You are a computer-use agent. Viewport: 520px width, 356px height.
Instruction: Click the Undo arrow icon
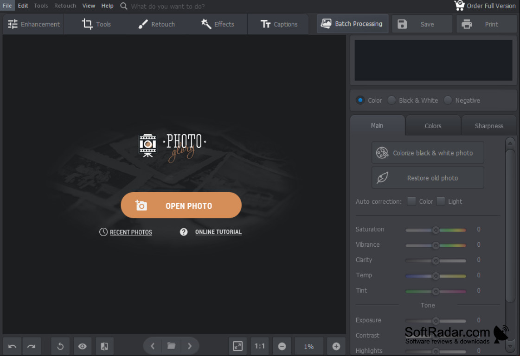pos(12,346)
